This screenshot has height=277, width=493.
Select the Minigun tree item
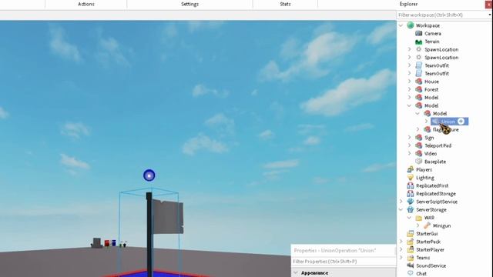point(441,225)
